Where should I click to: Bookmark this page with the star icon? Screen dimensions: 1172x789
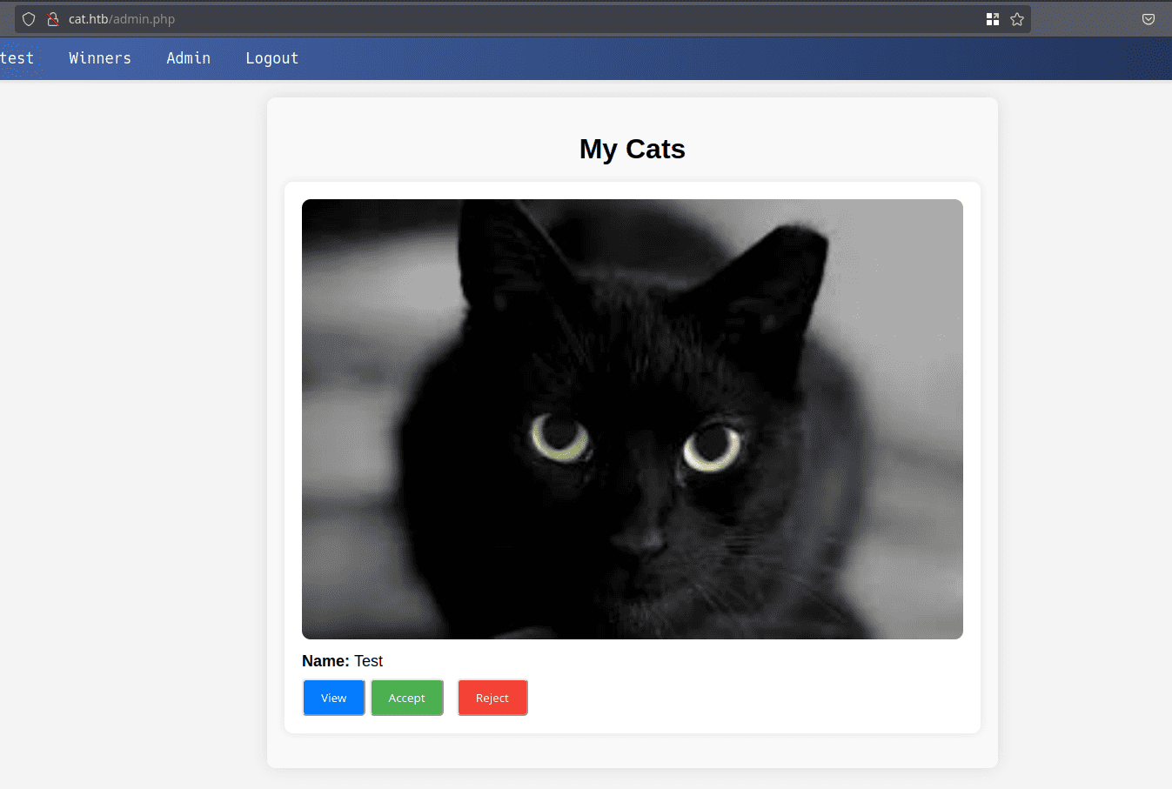point(1017,19)
